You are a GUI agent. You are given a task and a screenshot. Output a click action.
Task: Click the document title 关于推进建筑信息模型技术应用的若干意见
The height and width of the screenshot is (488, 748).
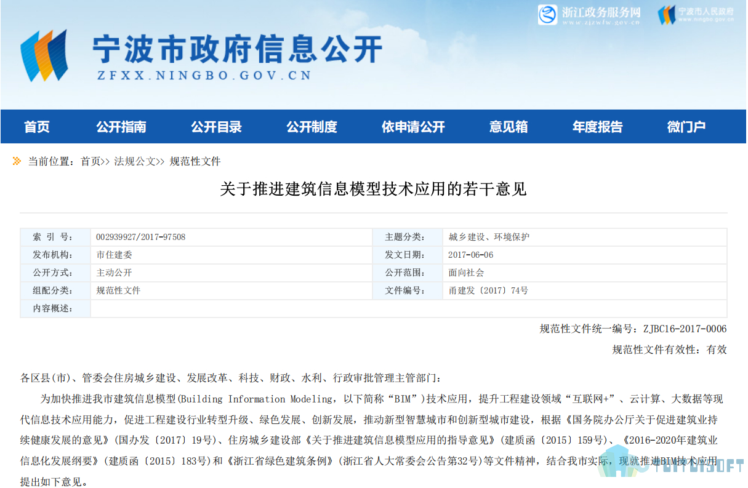pyautogui.click(x=374, y=189)
